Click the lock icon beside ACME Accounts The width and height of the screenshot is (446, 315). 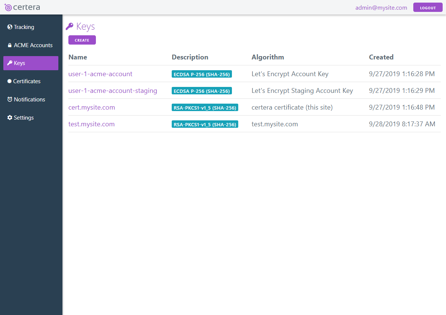click(x=10, y=45)
